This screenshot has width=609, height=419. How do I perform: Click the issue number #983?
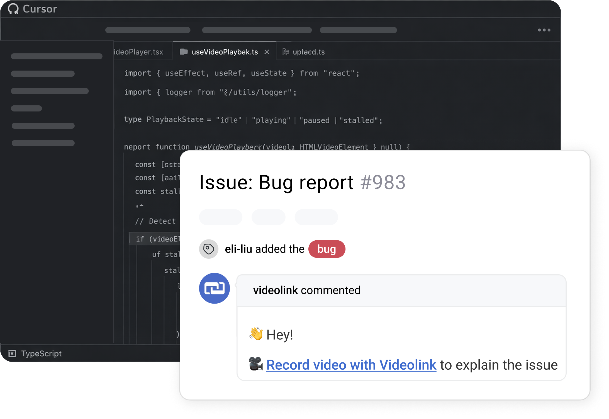[383, 183]
